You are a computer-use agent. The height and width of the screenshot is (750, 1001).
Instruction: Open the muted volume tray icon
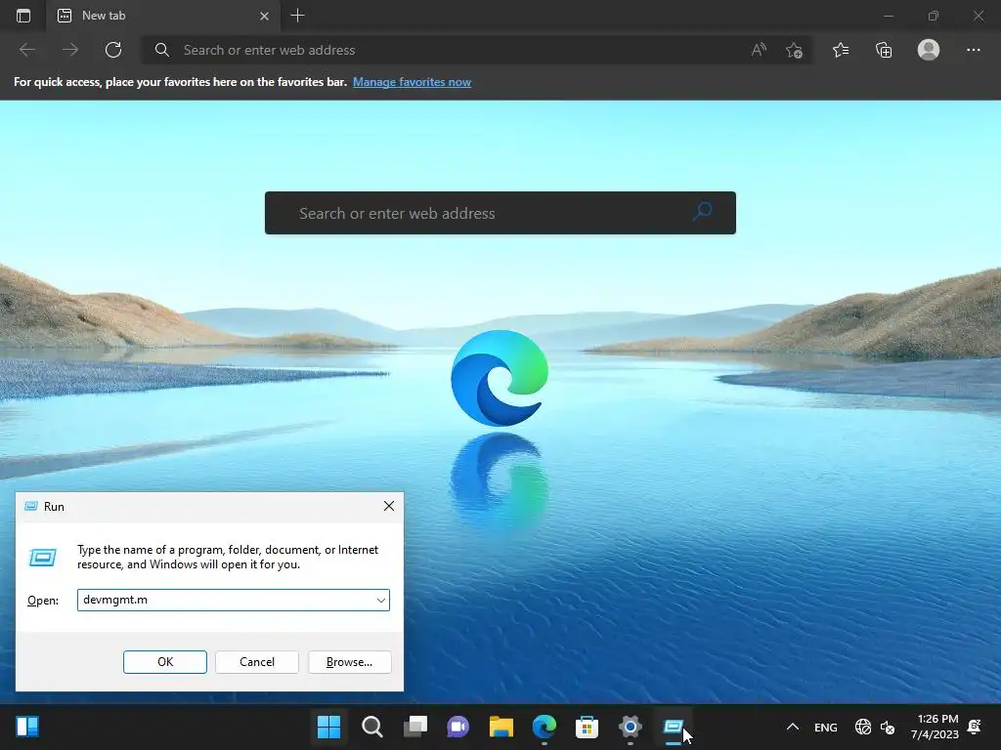[888, 727]
